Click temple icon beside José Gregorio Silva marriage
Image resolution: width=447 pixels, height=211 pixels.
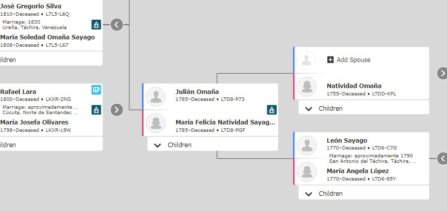96,25
